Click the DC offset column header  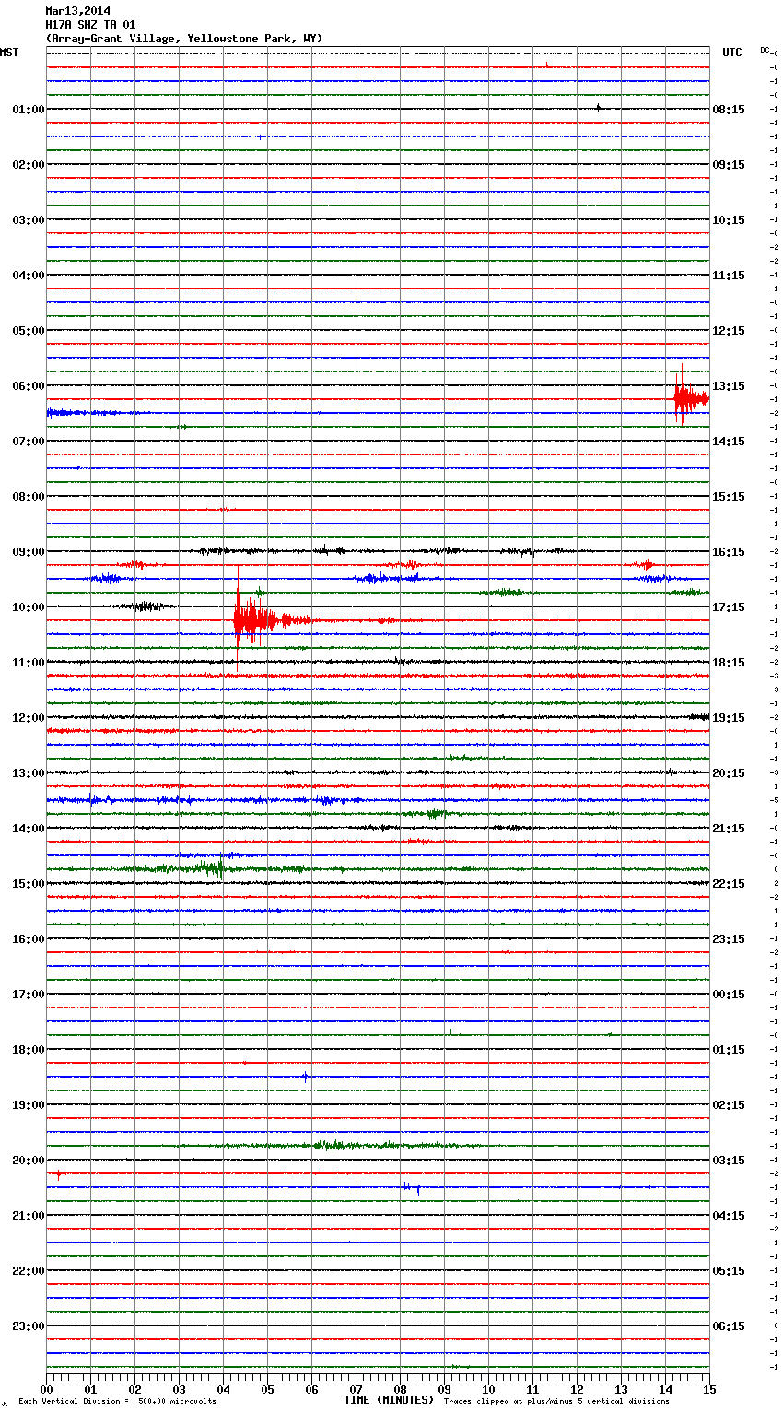(x=765, y=50)
